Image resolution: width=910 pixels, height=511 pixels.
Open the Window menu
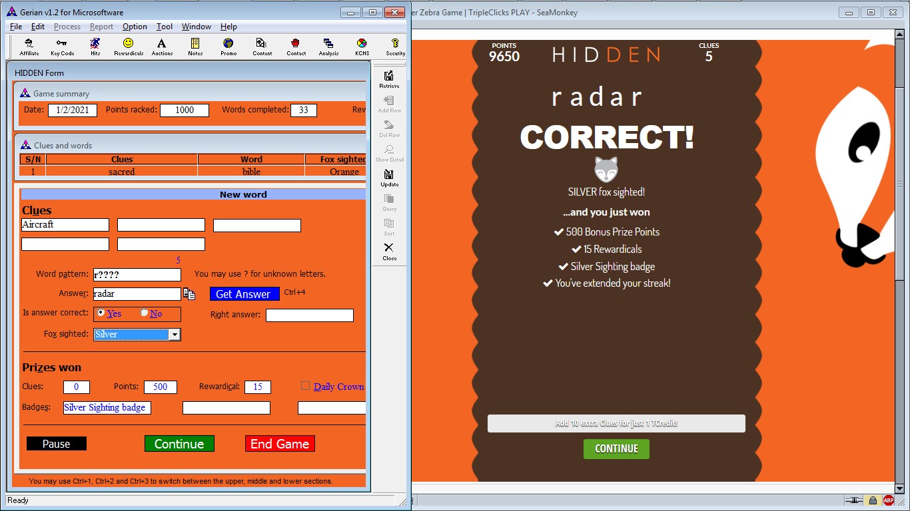197,27
